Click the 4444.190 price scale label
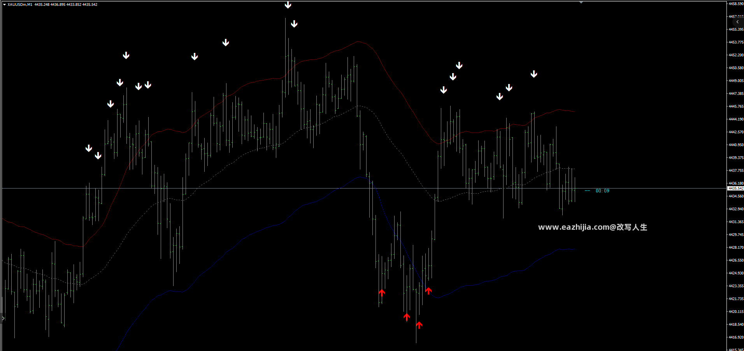The image size is (744, 351). point(736,119)
